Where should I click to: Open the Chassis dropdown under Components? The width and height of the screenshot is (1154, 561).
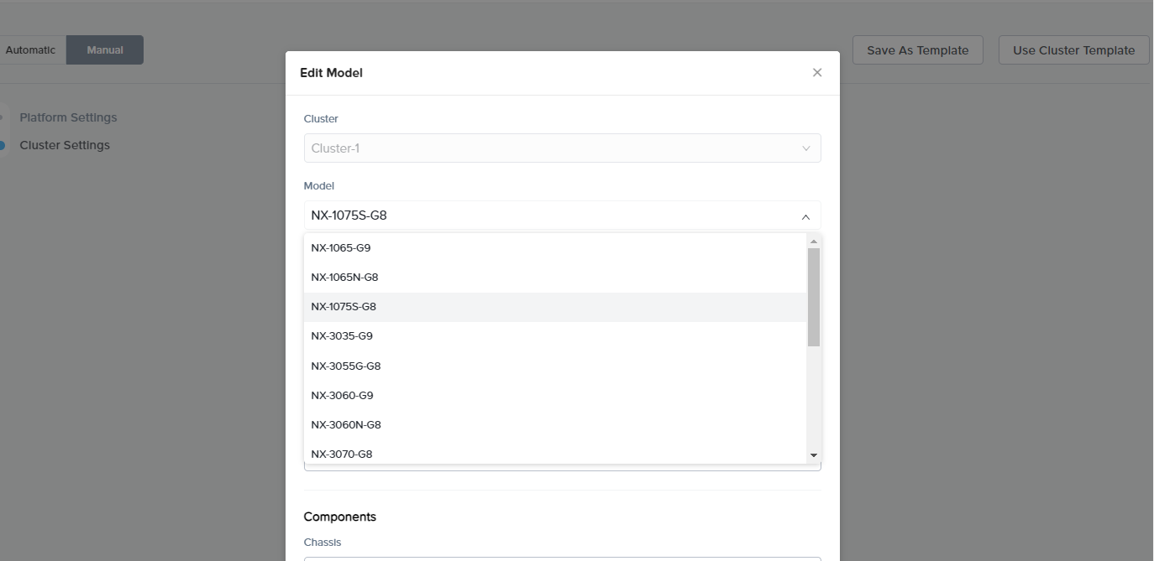click(562, 558)
